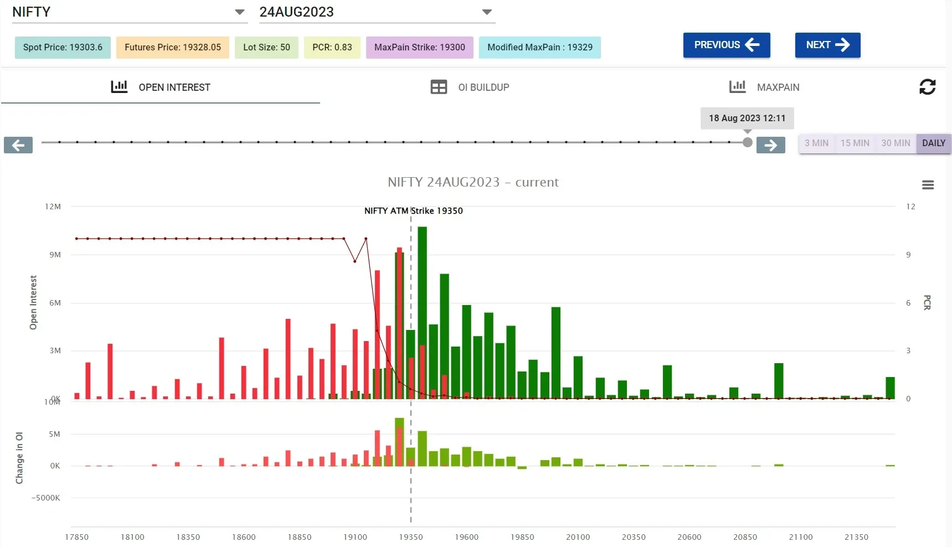Click the OI Buildup table icon
This screenshot has width=952, height=547.
coord(439,87)
